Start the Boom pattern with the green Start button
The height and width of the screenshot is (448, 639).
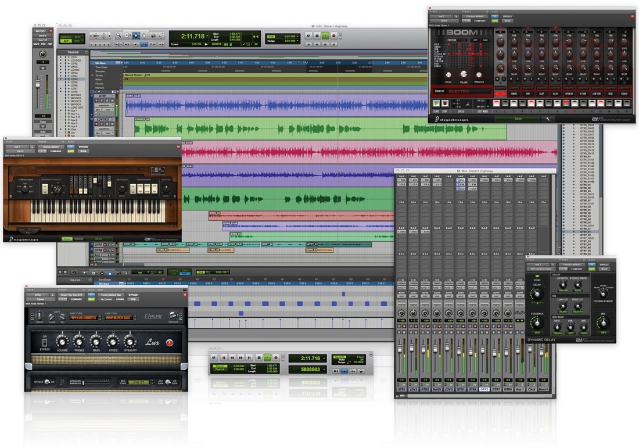pyautogui.click(x=436, y=103)
